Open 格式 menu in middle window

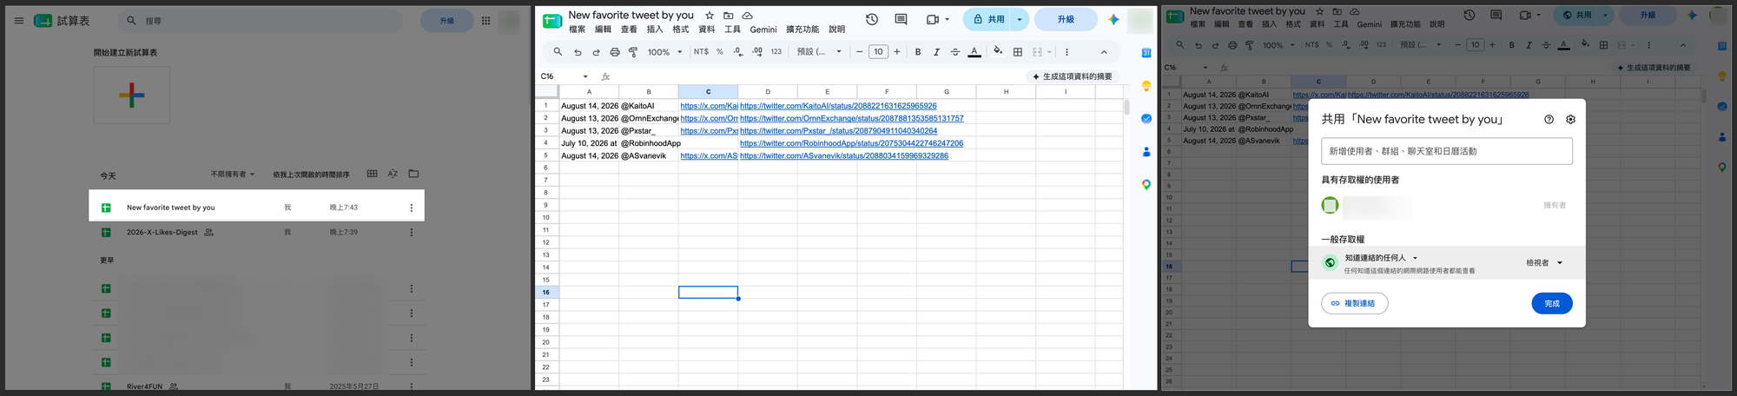coord(681,30)
